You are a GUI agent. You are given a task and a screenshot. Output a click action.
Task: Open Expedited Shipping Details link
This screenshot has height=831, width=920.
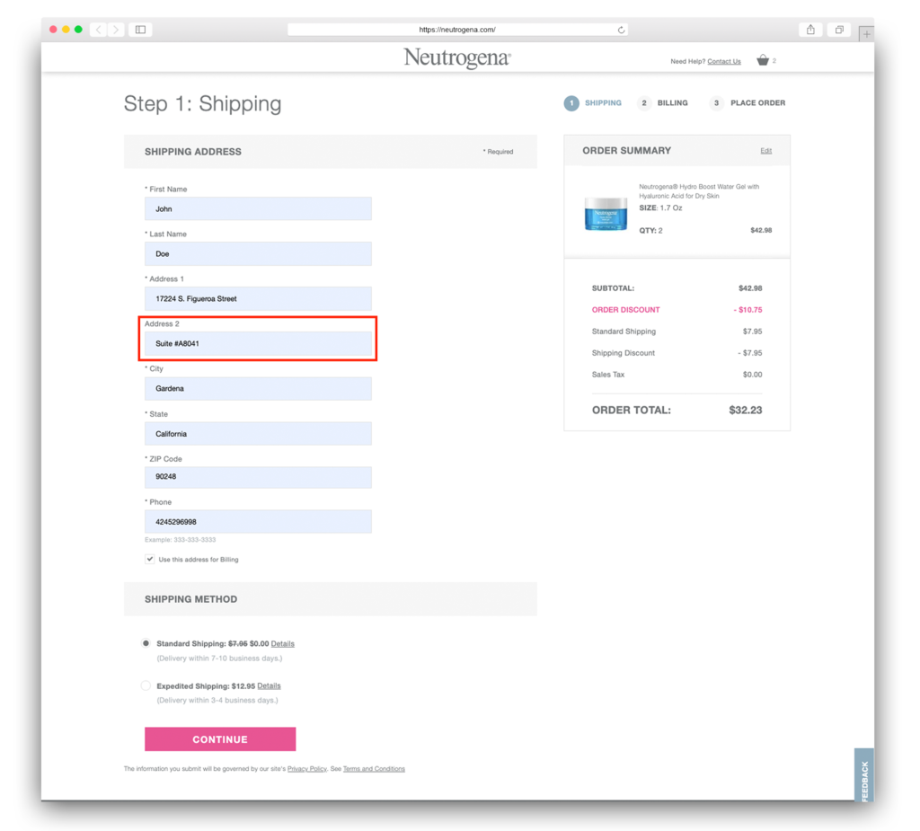269,686
